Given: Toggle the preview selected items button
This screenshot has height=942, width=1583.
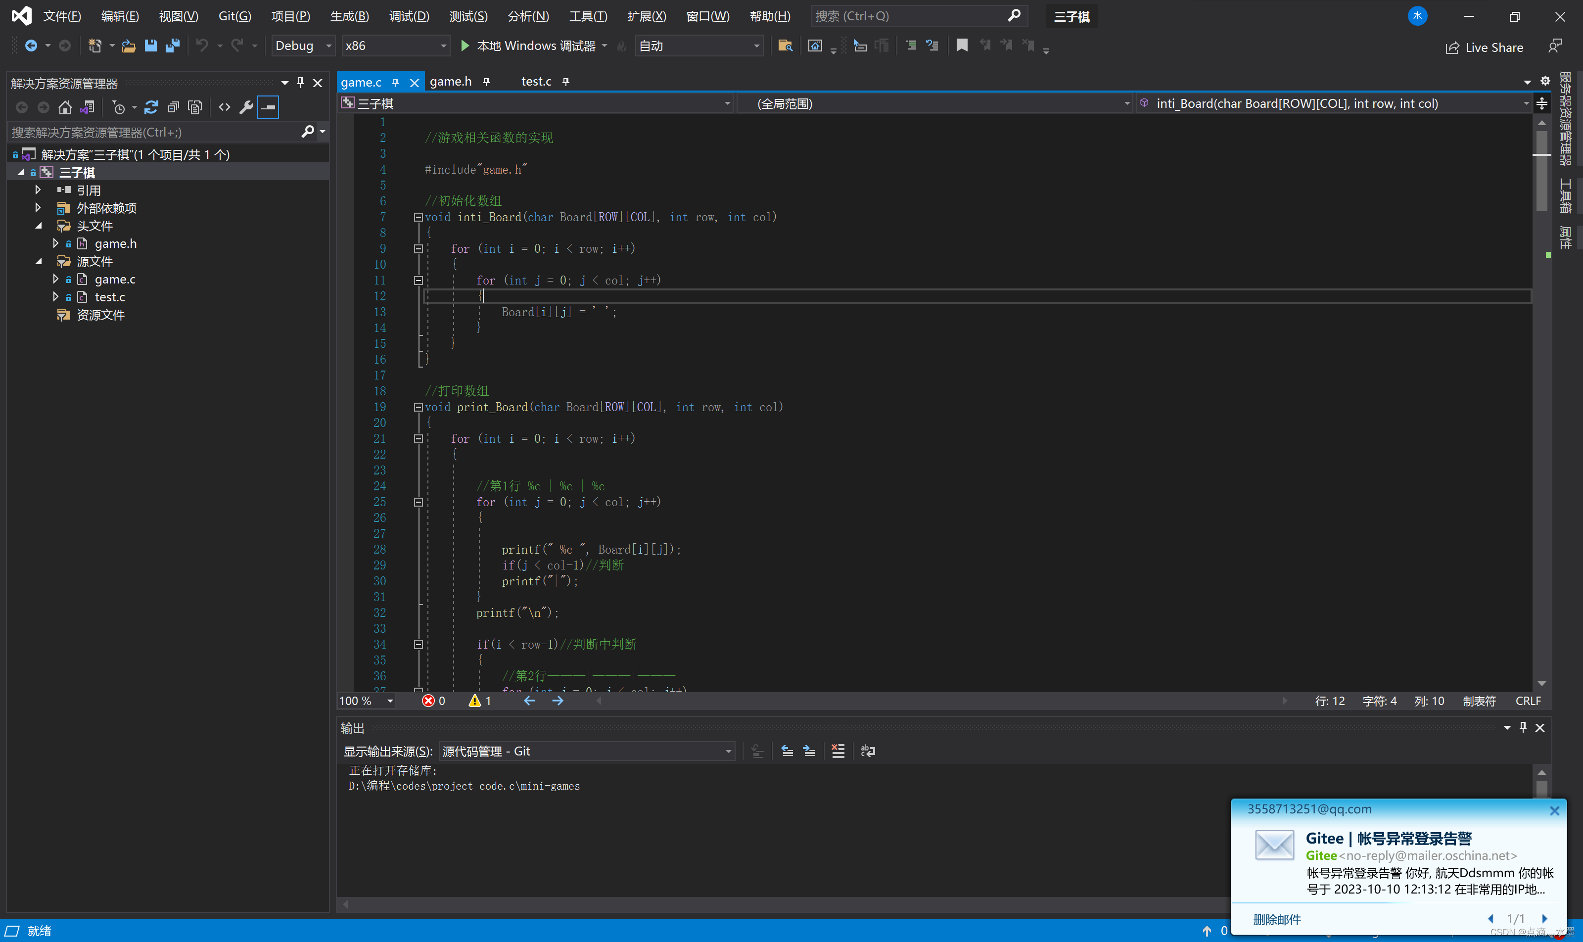Looking at the screenshot, I should pyautogui.click(x=269, y=107).
